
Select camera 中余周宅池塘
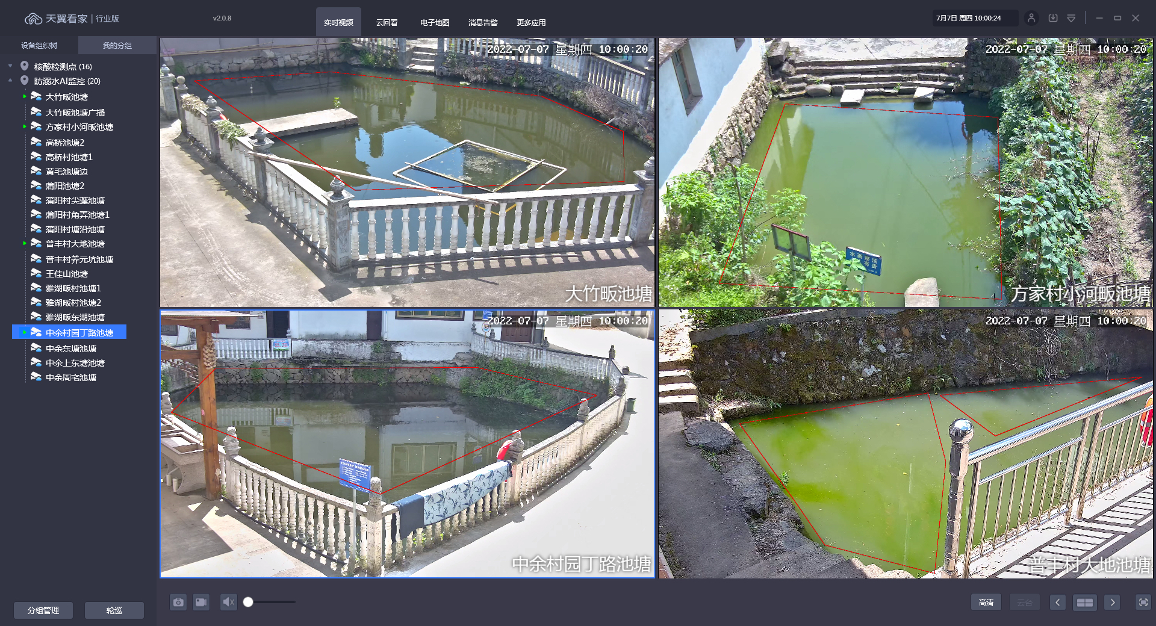[x=71, y=377]
